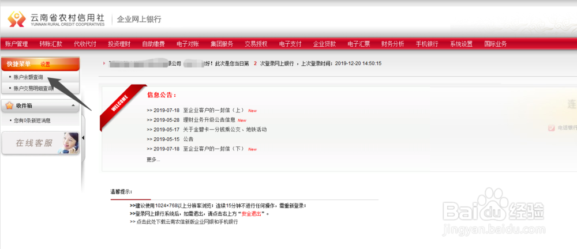Open the 手机银行 menu
Viewport: 577px width, 249px height.
click(427, 44)
